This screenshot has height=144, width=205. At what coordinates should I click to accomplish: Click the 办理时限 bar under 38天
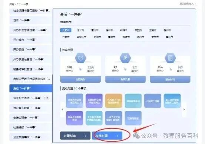tap(80, 79)
